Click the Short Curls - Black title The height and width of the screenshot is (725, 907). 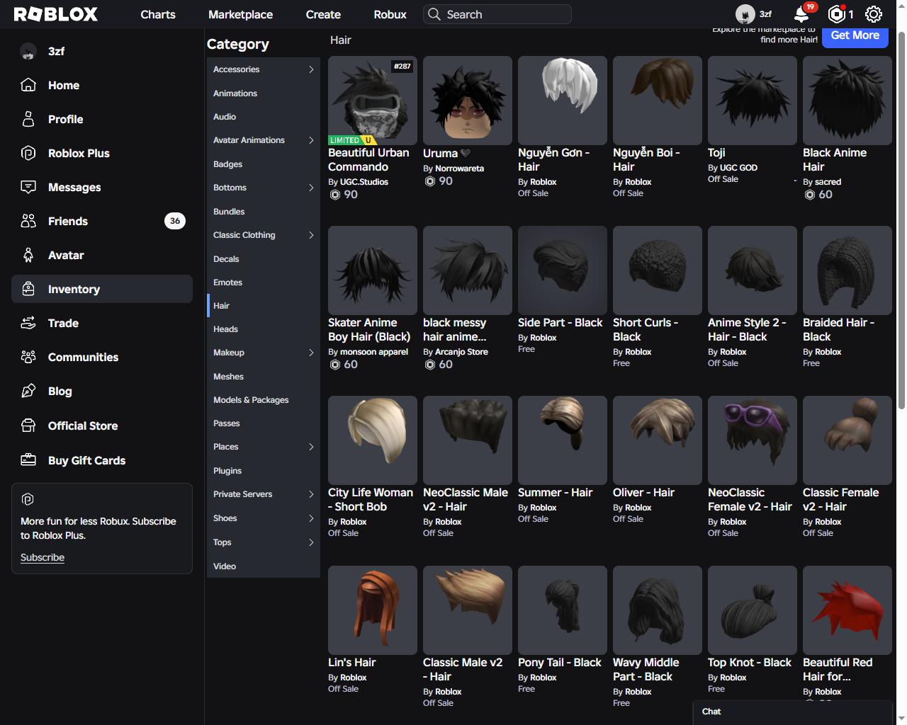coord(646,330)
